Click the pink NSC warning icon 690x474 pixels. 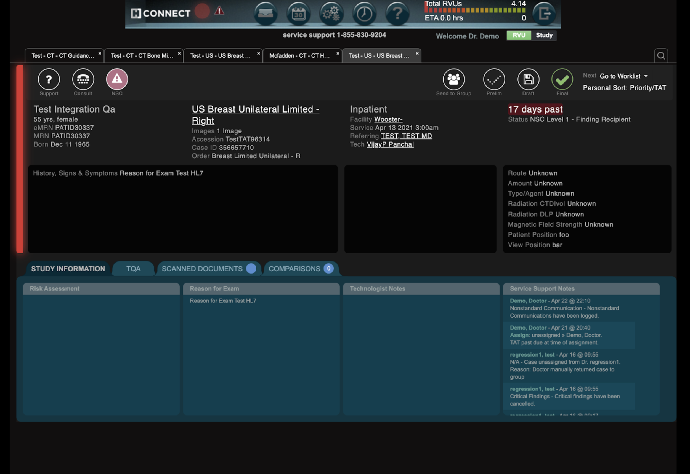click(x=117, y=79)
